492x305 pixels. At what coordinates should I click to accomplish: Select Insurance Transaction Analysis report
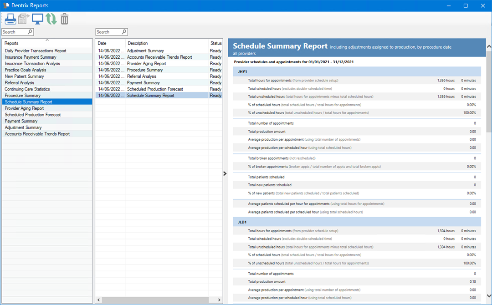[x=47, y=64]
